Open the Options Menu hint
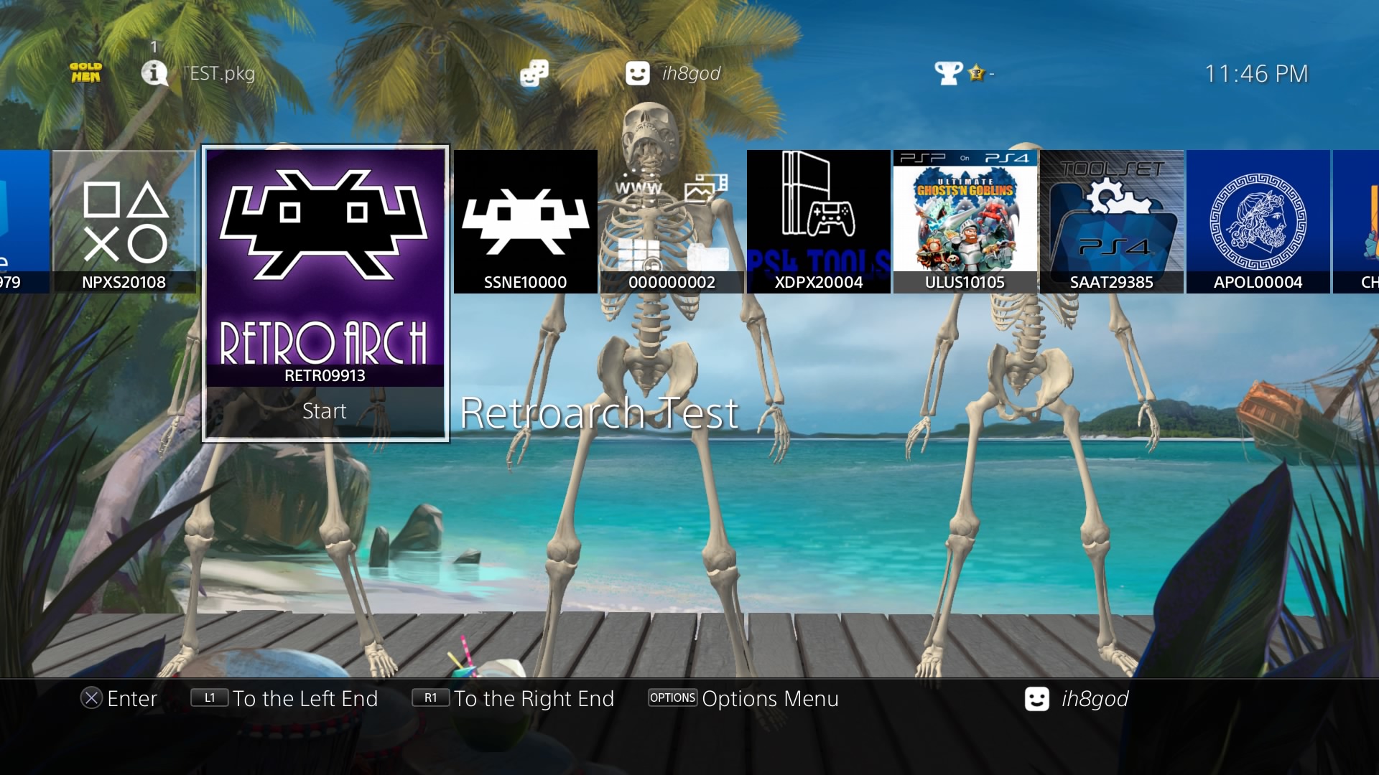The width and height of the screenshot is (1379, 775). [743, 698]
